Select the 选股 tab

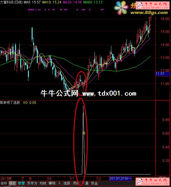click(x=67, y=183)
